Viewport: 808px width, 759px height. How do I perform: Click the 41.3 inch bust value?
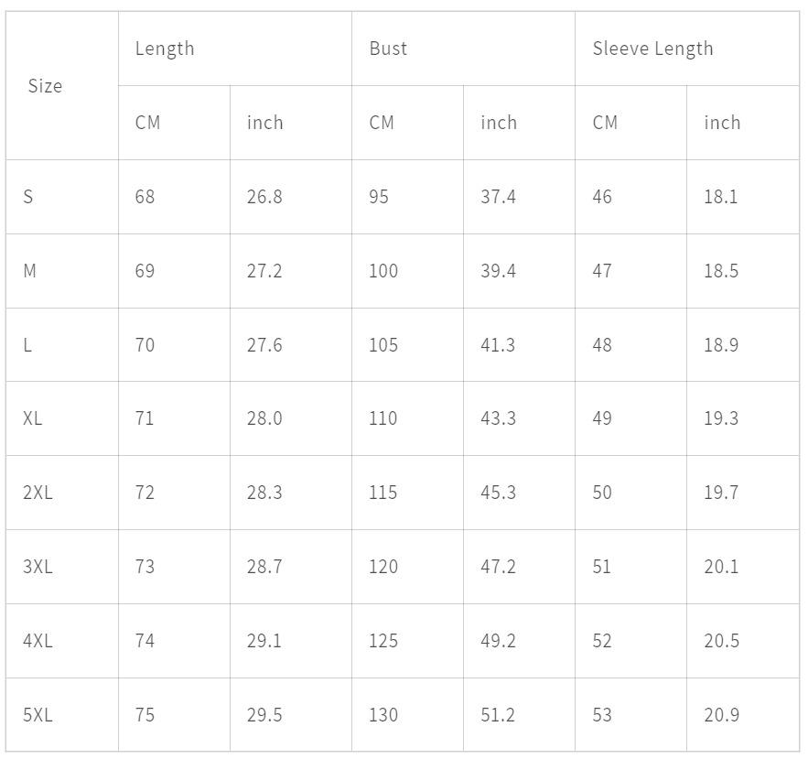point(498,345)
